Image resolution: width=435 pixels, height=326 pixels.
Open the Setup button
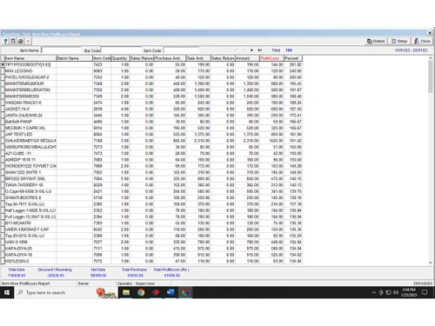pos(399,41)
